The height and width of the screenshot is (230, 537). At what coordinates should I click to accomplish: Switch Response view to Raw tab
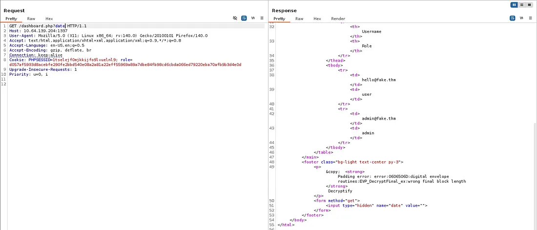click(x=299, y=19)
